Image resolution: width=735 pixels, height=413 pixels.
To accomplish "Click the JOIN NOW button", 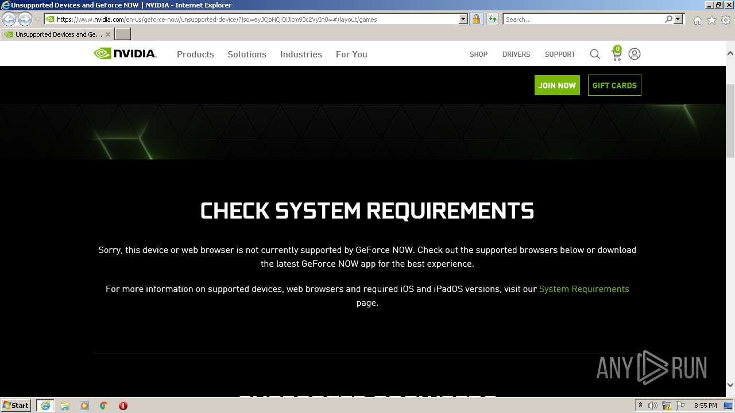I will click(557, 85).
